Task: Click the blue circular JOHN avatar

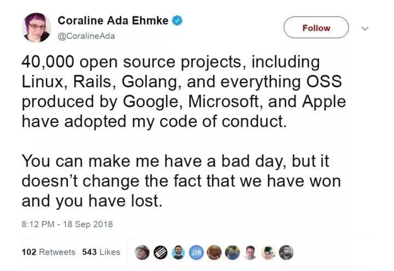Action: [x=196, y=252]
